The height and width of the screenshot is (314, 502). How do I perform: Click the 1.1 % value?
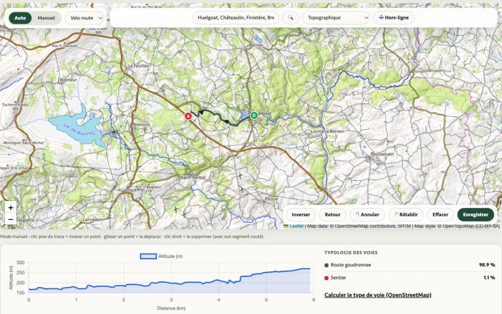coord(489,278)
